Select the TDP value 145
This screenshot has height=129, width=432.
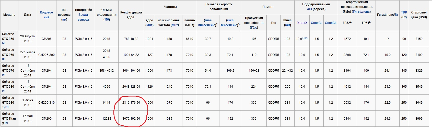point(404,71)
